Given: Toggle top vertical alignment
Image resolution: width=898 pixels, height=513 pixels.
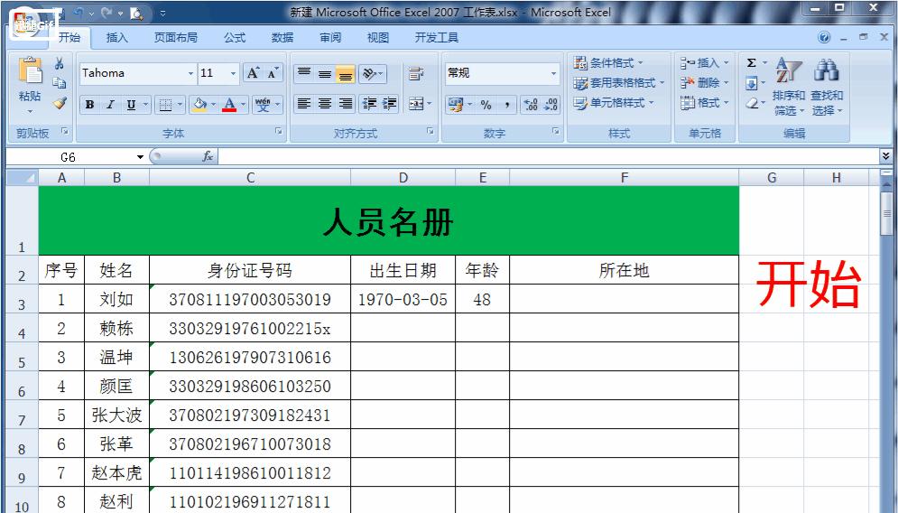Looking at the screenshot, I should coord(304,73).
